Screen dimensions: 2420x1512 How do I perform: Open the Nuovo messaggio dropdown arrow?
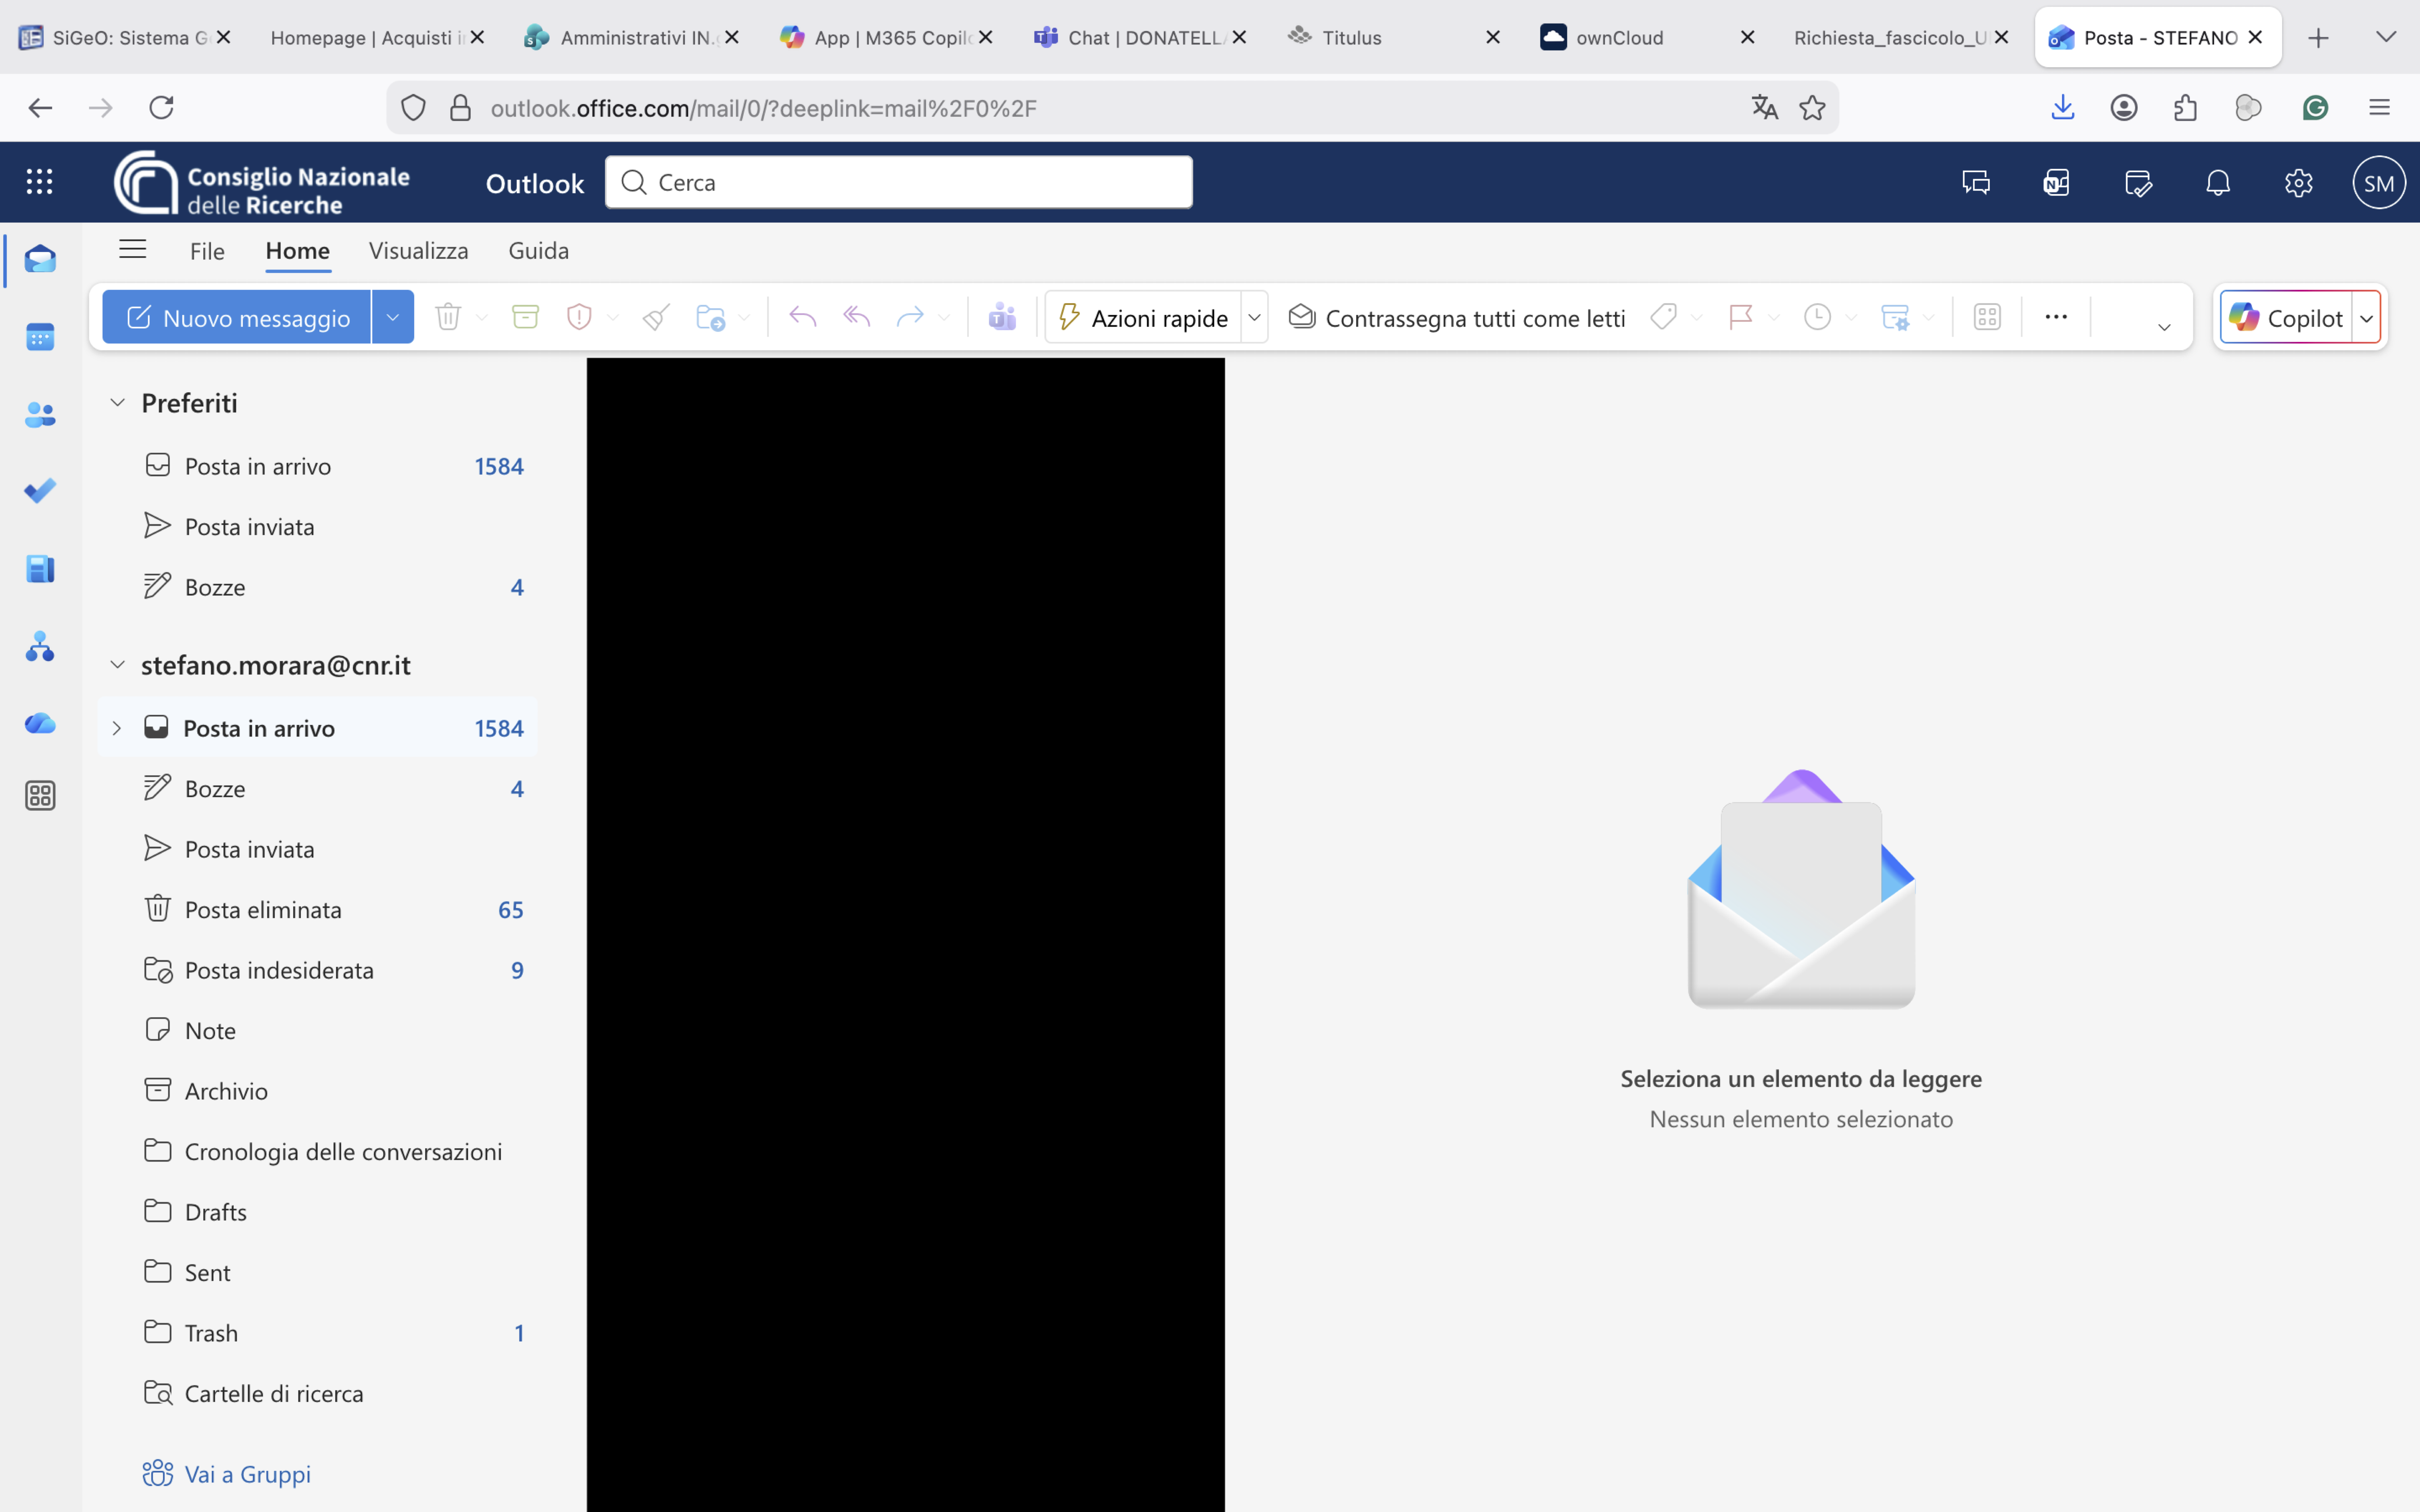393,317
